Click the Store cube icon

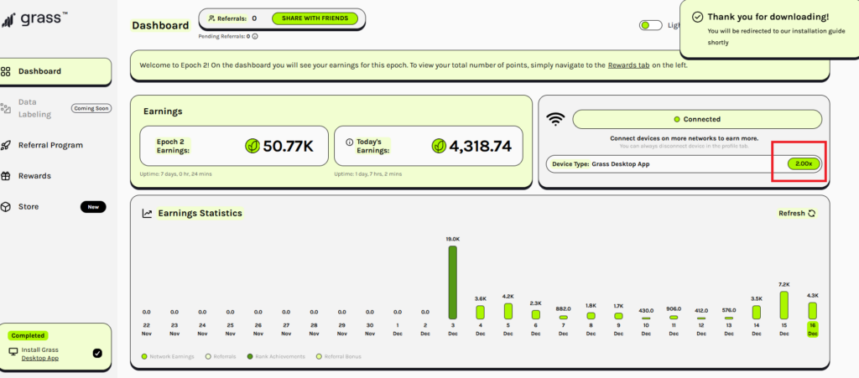tap(6, 207)
